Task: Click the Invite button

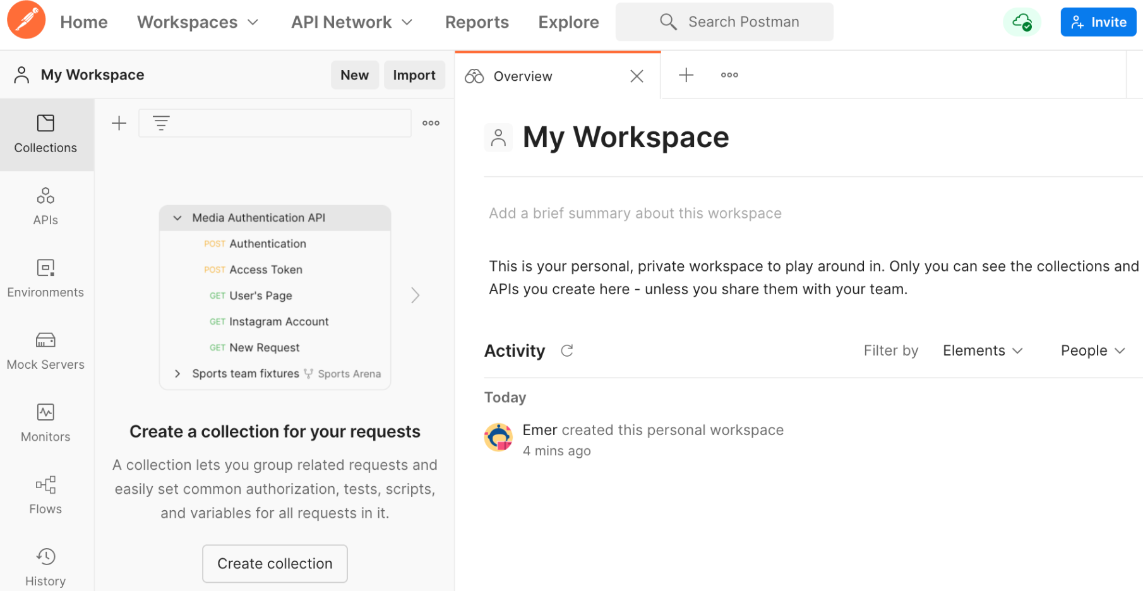Action: coord(1098,22)
